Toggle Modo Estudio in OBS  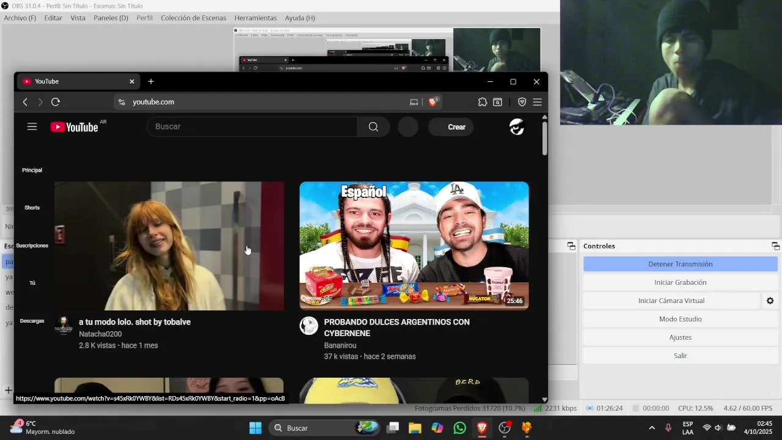pos(680,319)
